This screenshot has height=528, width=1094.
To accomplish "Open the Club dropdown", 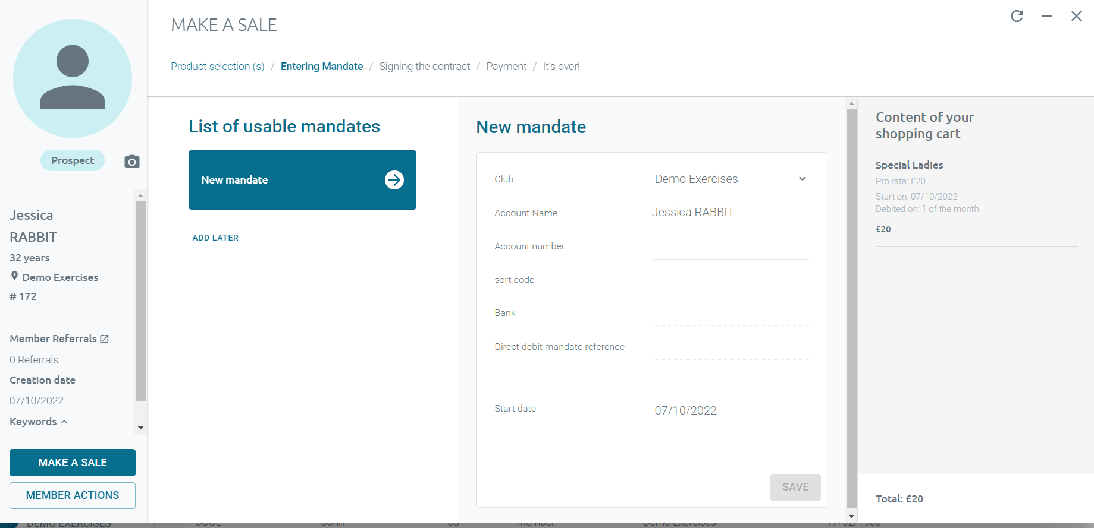I will point(731,179).
